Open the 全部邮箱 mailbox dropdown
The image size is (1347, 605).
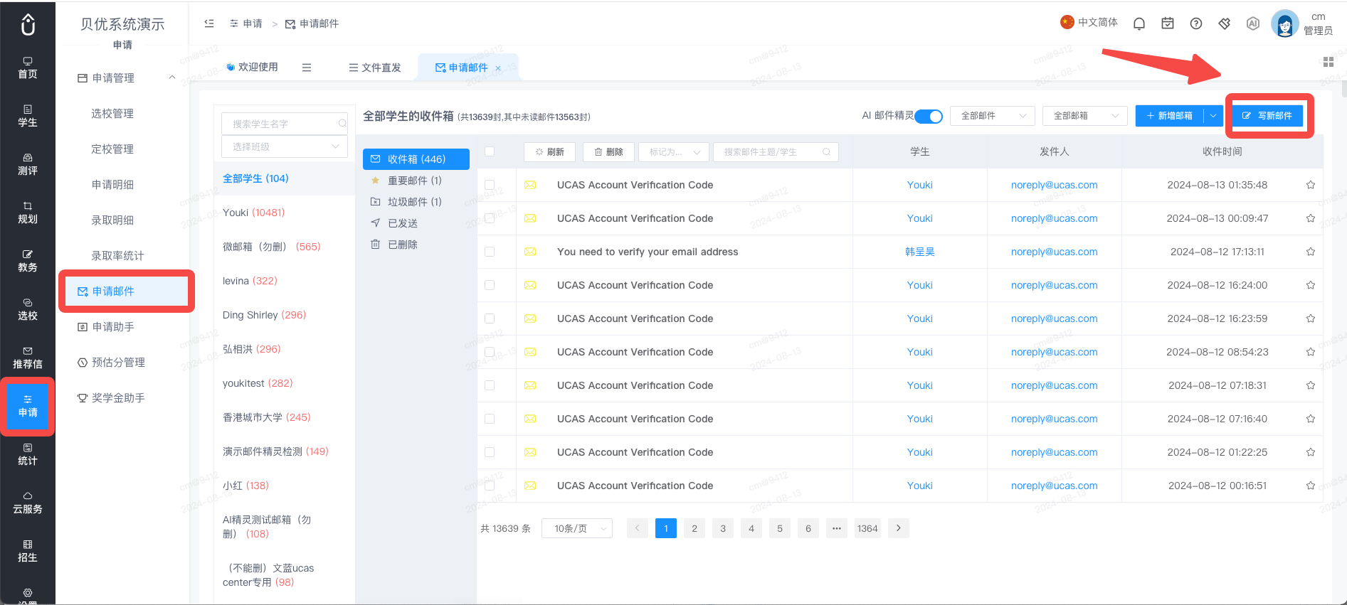1085,116
